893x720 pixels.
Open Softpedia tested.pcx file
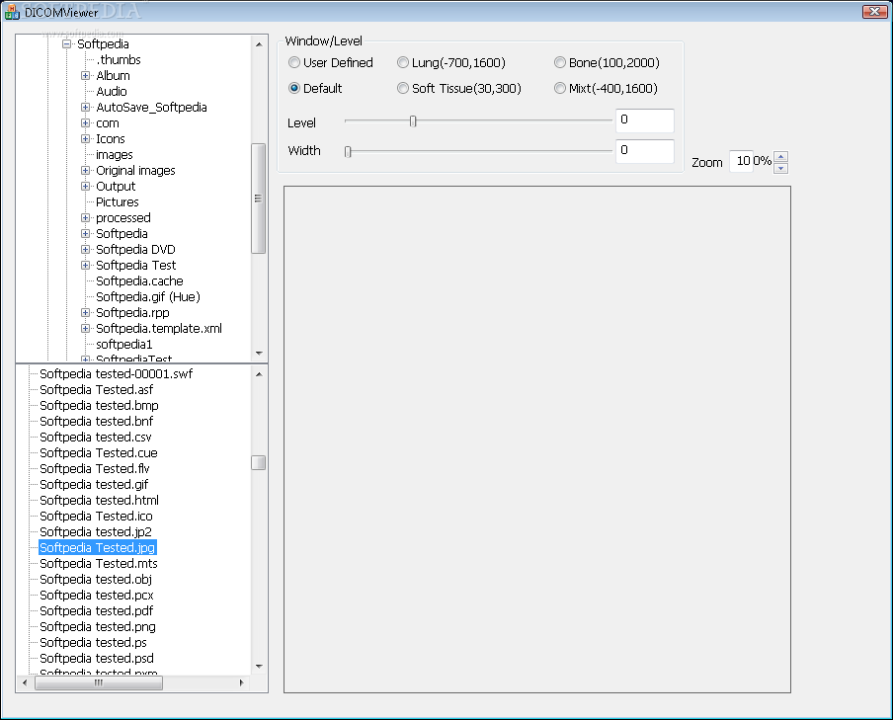[97, 595]
